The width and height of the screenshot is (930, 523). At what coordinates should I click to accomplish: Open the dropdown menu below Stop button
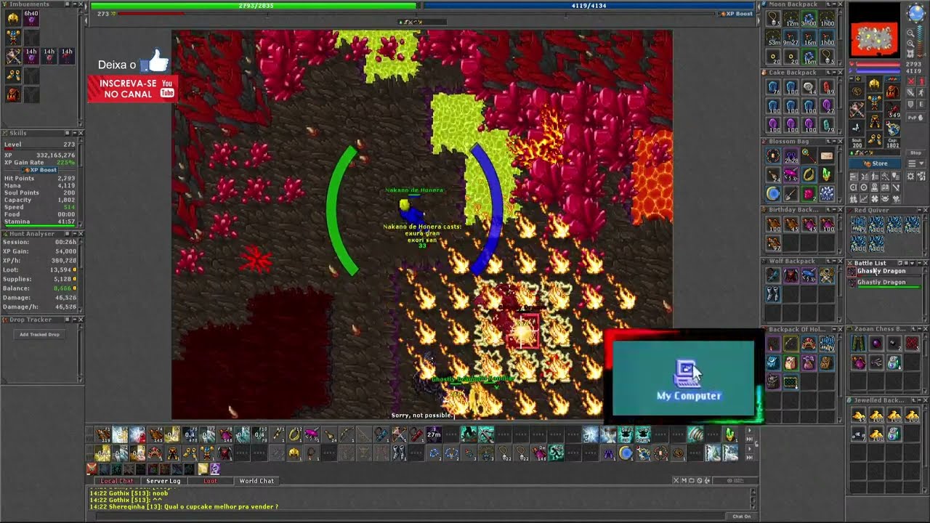pos(915,163)
